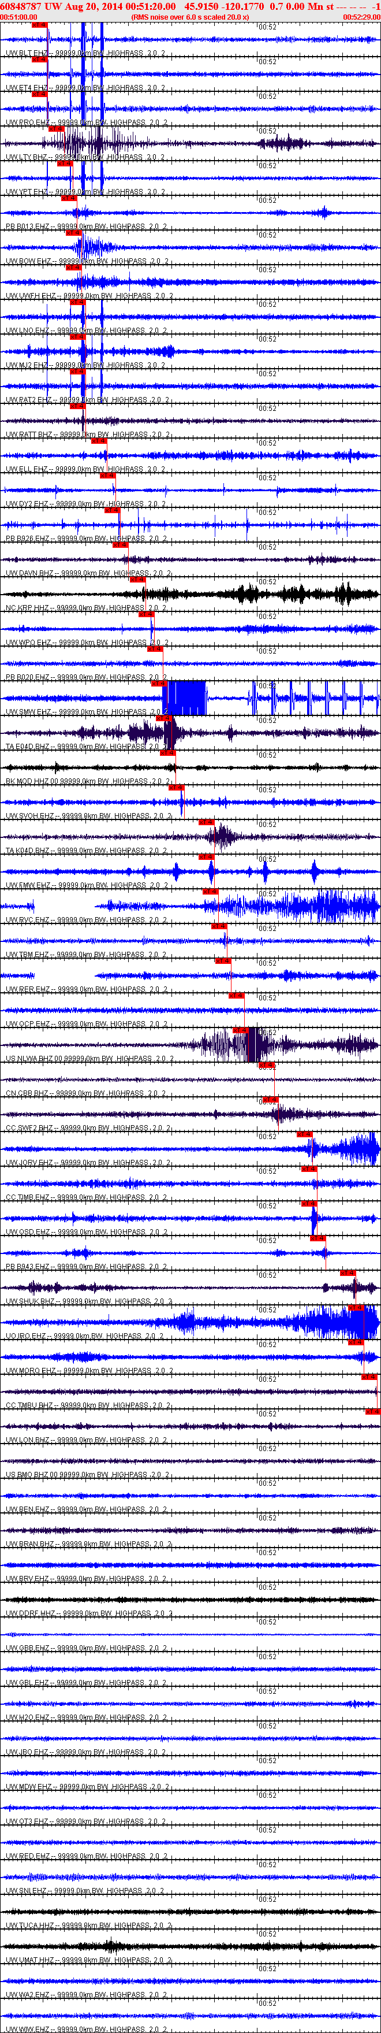
Task: Select the end time 00:52:29.00 label
Action: pyautogui.click(x=361, y=17)
